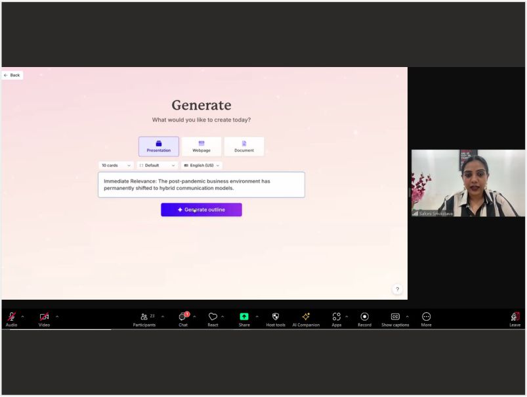Click the Back button
Screen dimensions: 527x397
tap(12, 76)
